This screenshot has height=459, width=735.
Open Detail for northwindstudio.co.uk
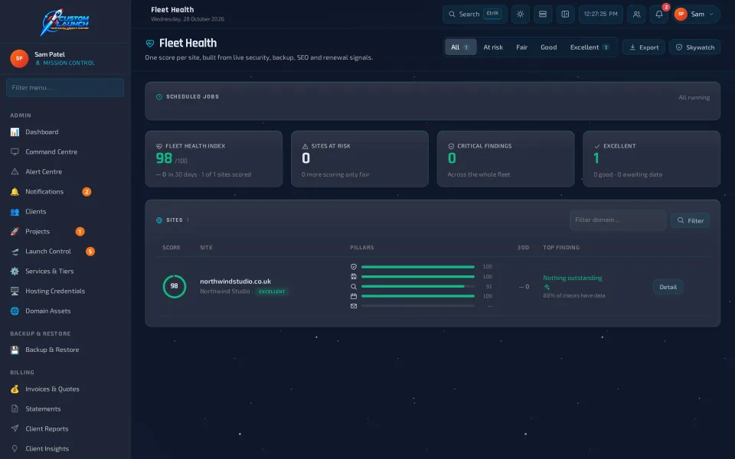668,287
